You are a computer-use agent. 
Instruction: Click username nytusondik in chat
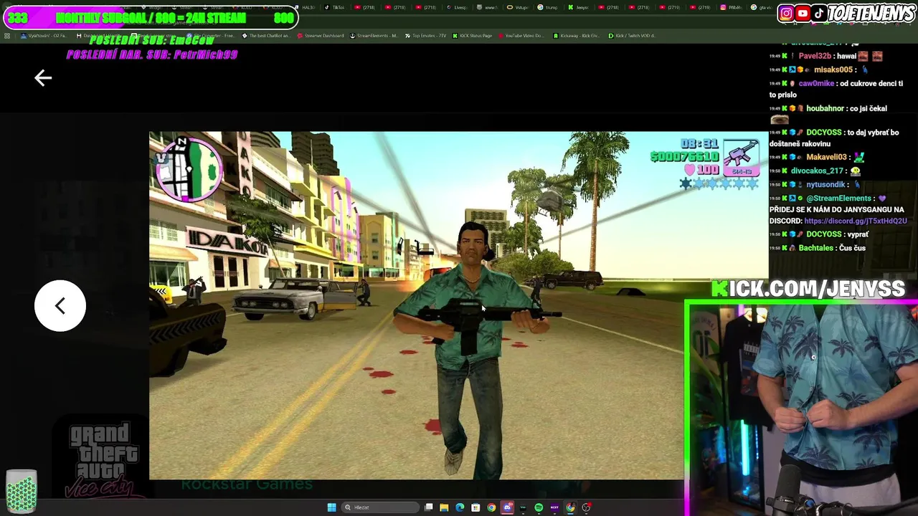826,185
